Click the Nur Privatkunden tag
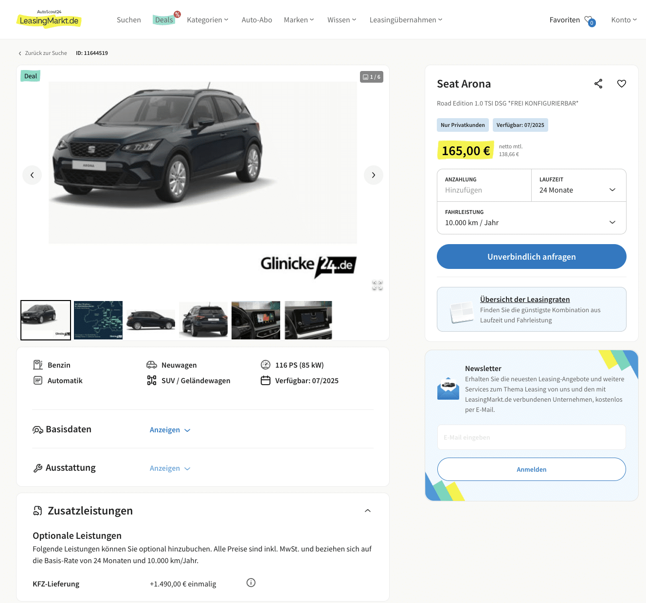646x603 pixels. click(463, 125)
